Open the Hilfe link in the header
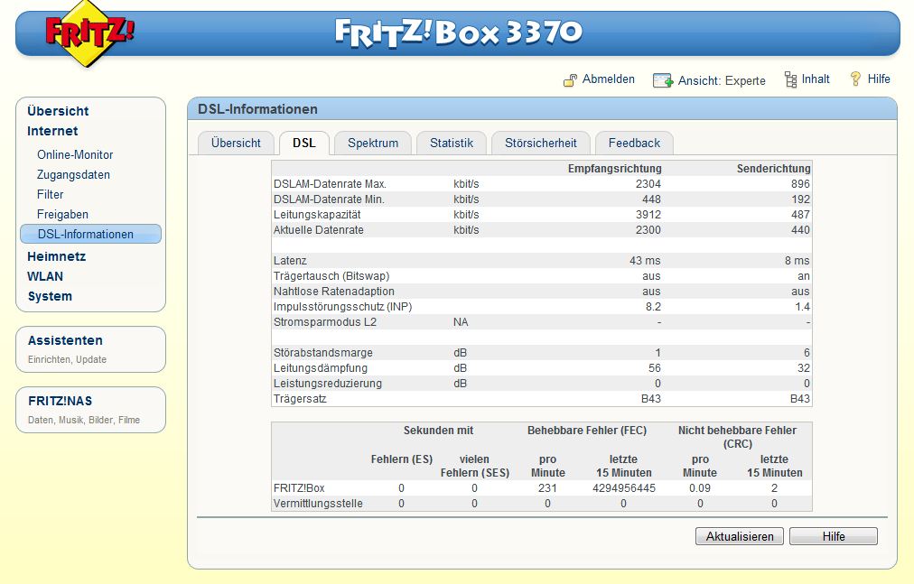 [879, 79]
